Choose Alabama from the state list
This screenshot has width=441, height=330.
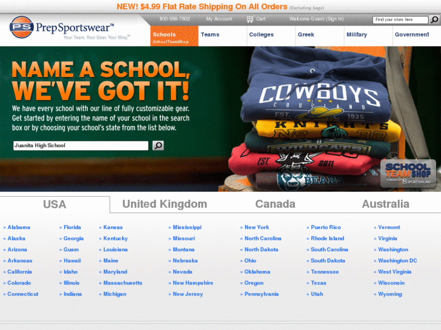[19, 227]
